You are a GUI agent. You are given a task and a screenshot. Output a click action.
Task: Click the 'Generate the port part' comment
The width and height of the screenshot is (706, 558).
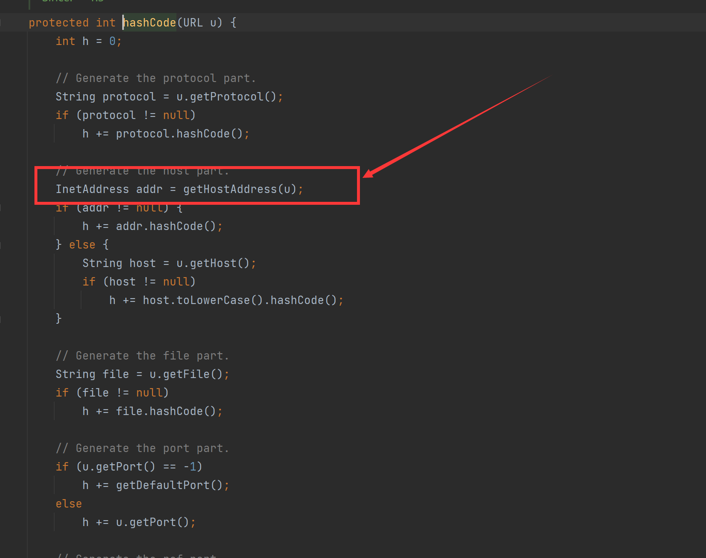click(x=142, y=448)
